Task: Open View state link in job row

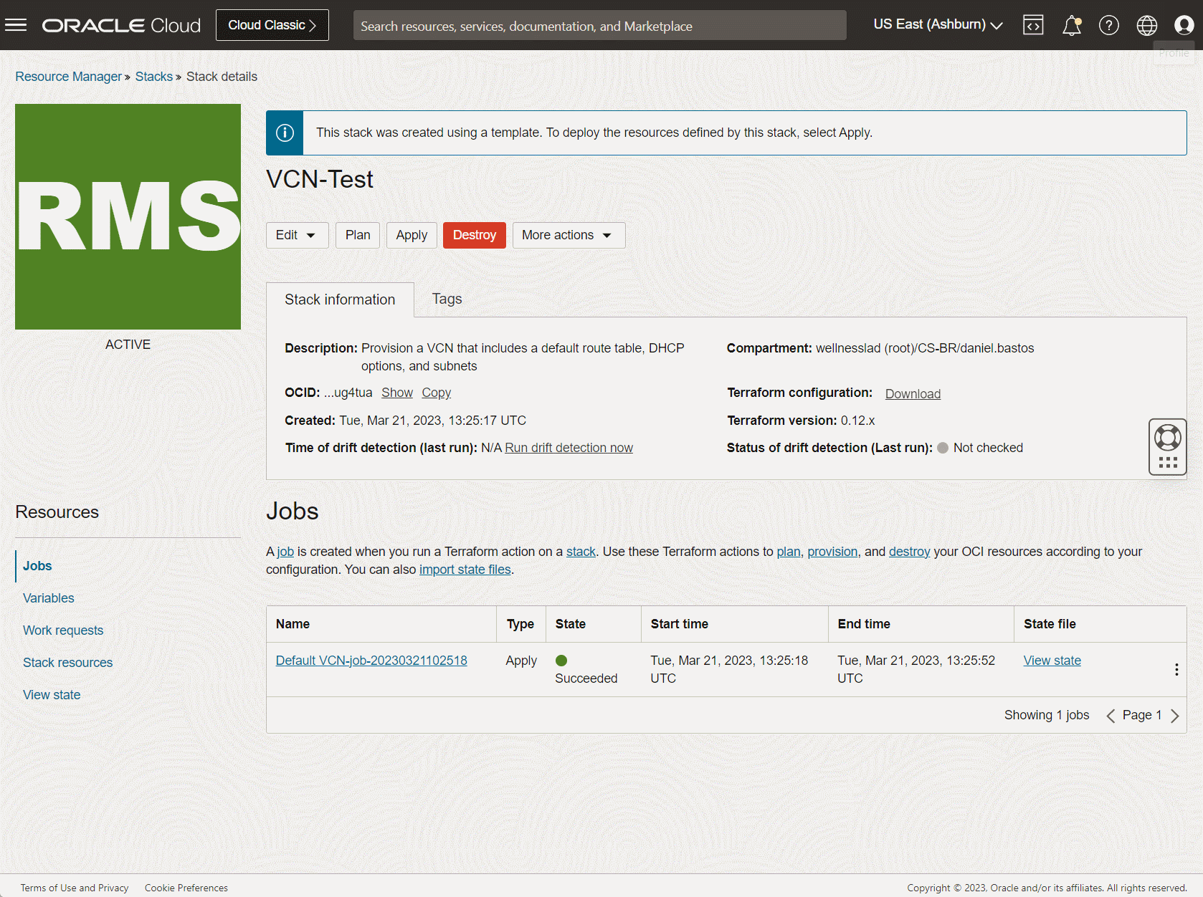Action: (x=1052, y=661)
